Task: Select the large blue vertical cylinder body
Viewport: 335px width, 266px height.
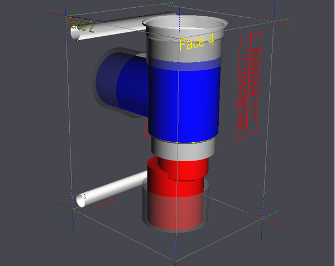Action: (x=184, y=100)
